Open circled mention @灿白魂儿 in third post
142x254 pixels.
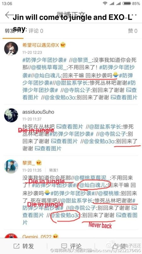[x=93, y=185]
